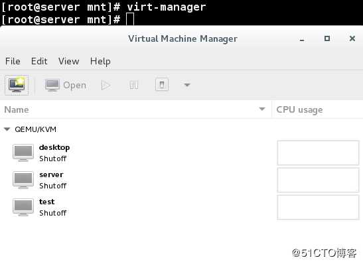Screen dimensions: 363x264
Task: Open the File menu
Action: pyautogui.click(x=13, y=61)
